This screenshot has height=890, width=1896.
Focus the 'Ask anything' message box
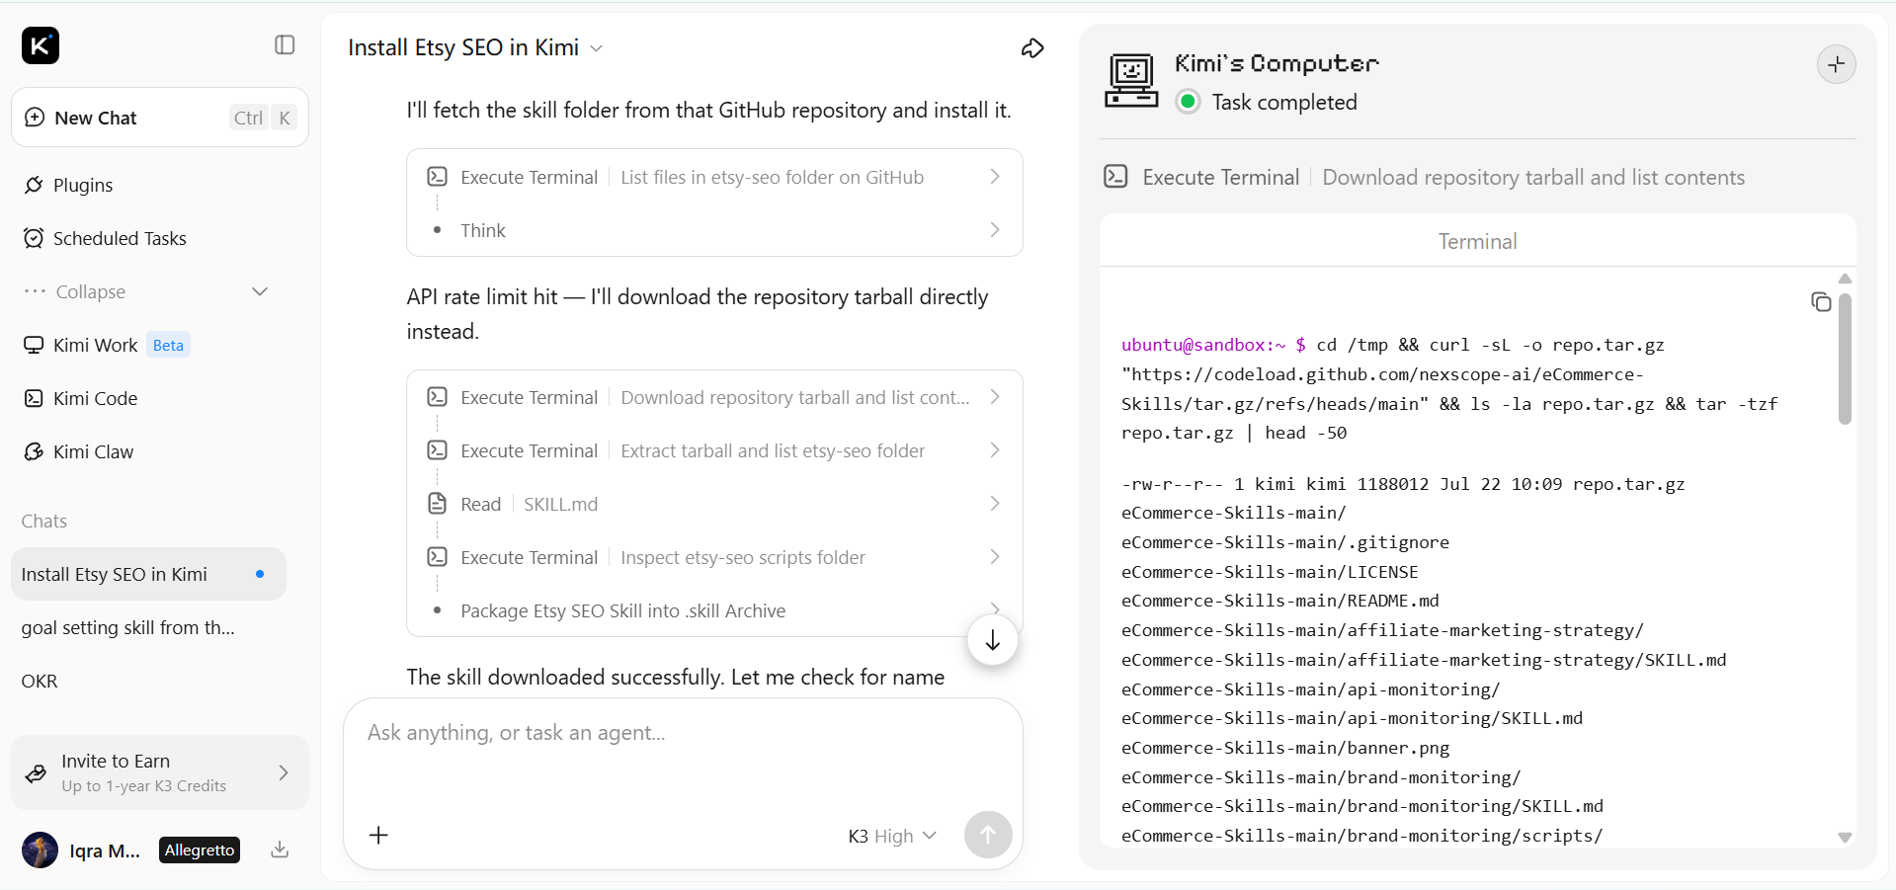pyautogui.click(x=683, y=733)
